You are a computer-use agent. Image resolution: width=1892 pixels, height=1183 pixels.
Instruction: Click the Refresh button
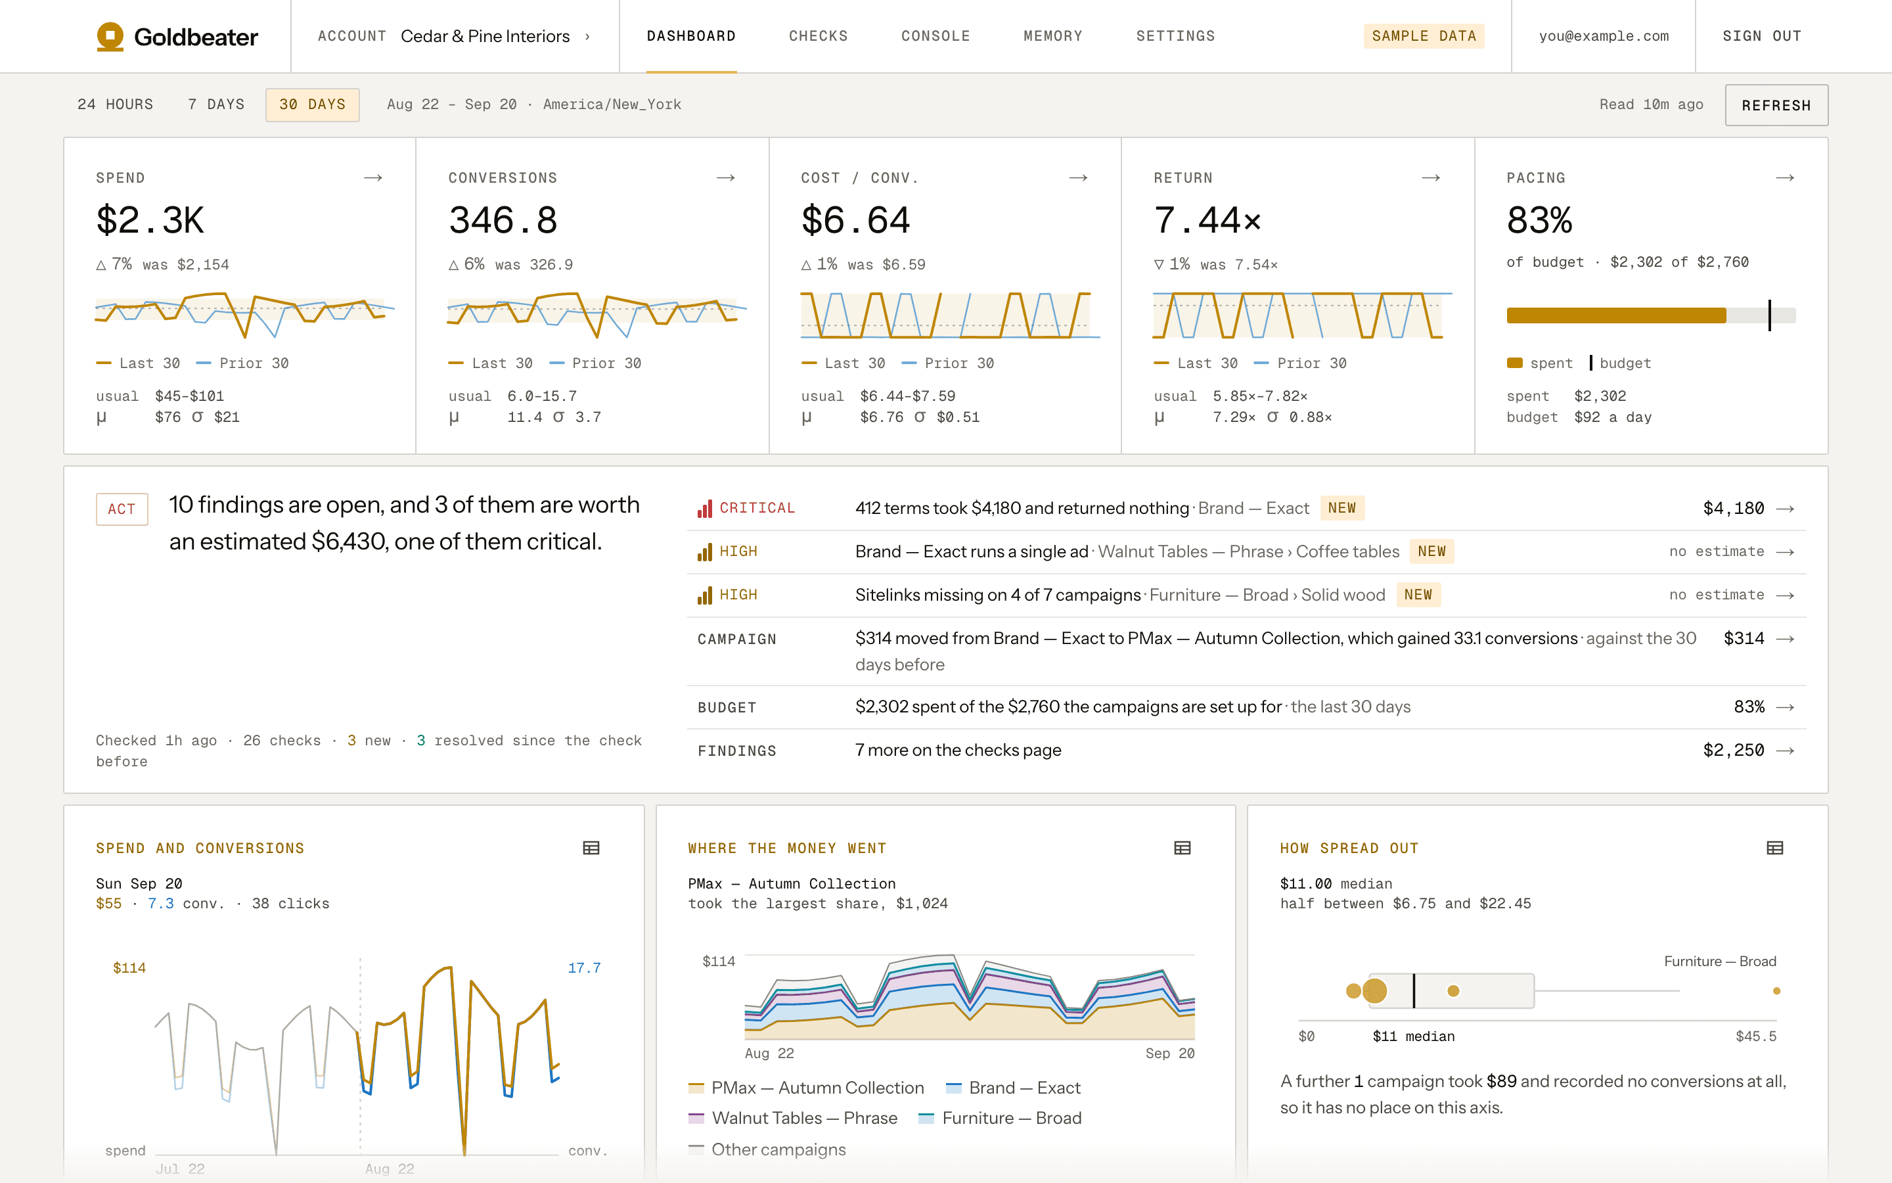(x=1776, y=105)
